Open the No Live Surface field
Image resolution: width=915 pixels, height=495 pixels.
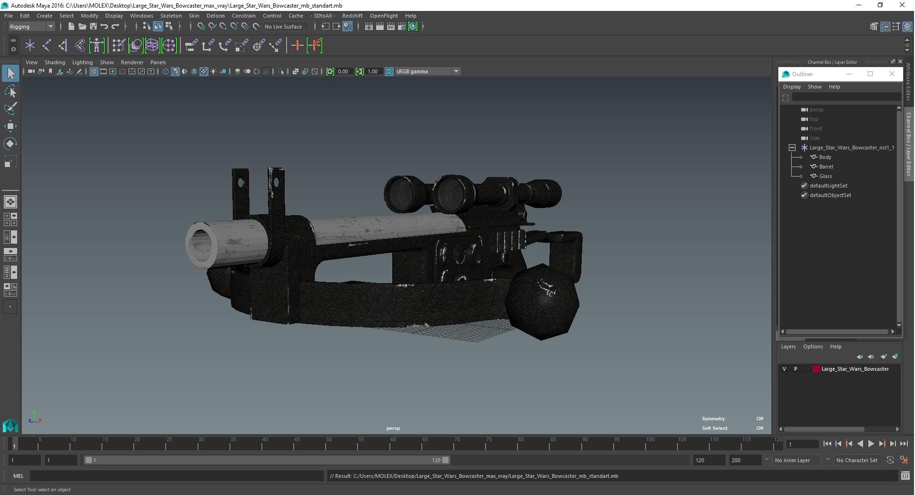coord(285,27)
